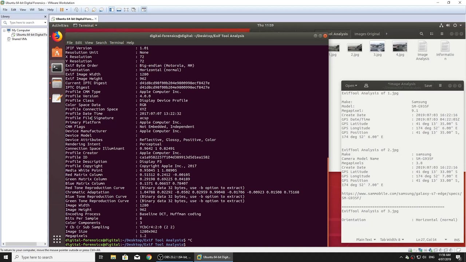
Task: Show all applications grid in dock
Action: click(57, 239)
